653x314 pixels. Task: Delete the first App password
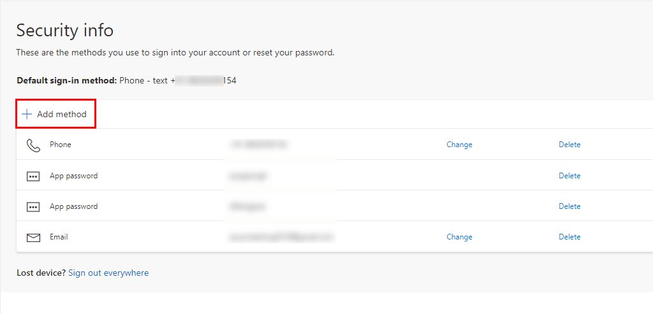569,176
